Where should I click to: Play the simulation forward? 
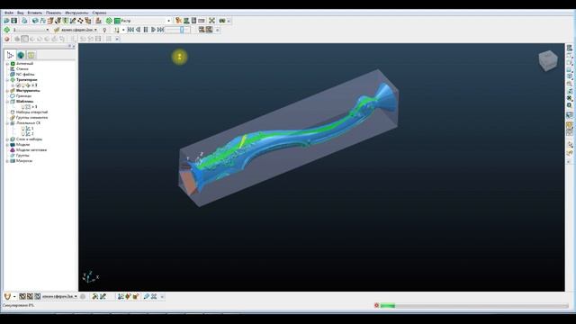pyautogui.click(x=153, y=30)
